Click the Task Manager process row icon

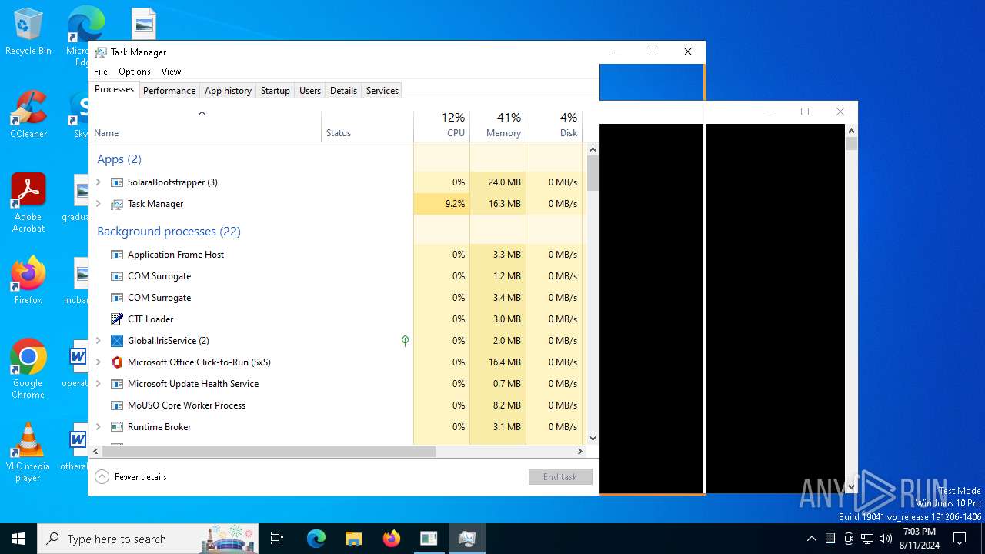click(x=117, y=204)
